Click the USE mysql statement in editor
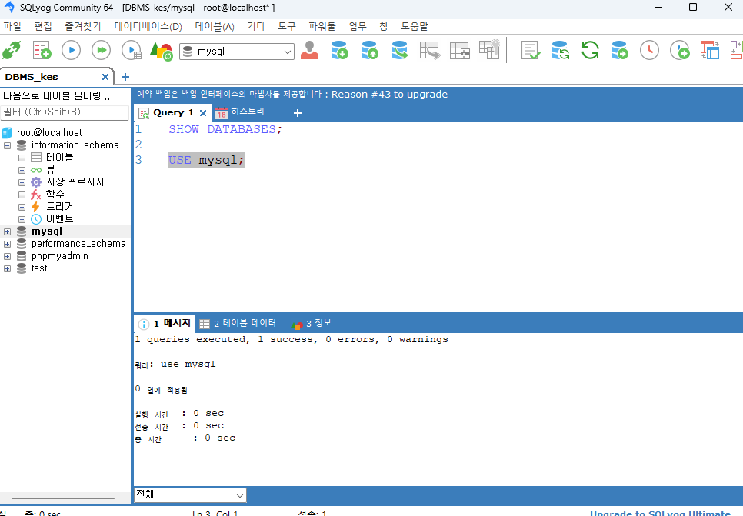 pyautogui.click(x=207, y=160)
